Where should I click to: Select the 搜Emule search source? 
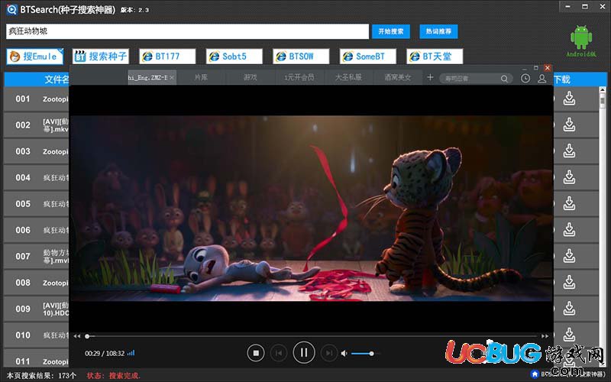pyautogui.click(x=34, y=56)
